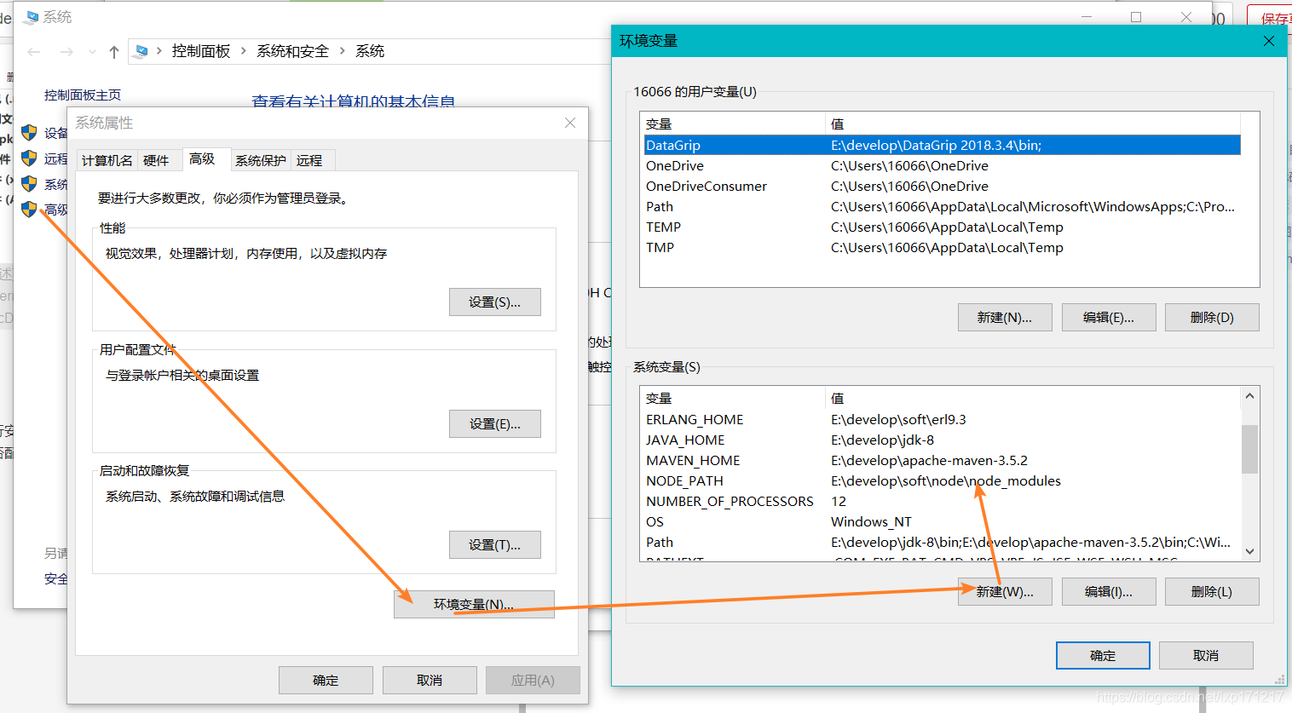The height and width of the screenshot is (713, 1292).
Task: Close the 环境变量 dialog
Action: pos(1269,41)
